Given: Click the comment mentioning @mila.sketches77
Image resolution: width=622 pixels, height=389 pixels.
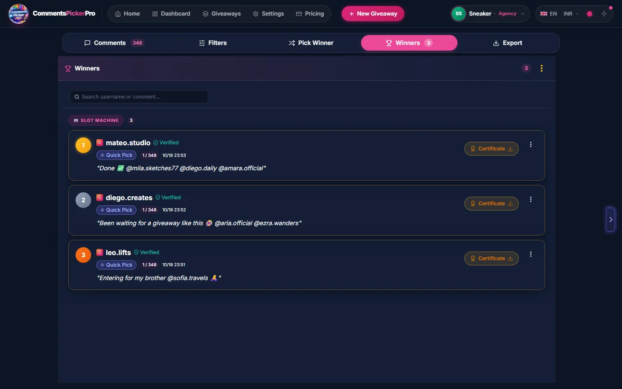Looking at the screenshot, I should pos(181,168).
